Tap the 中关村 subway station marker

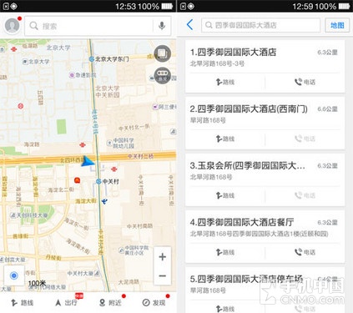click(98, 181)
